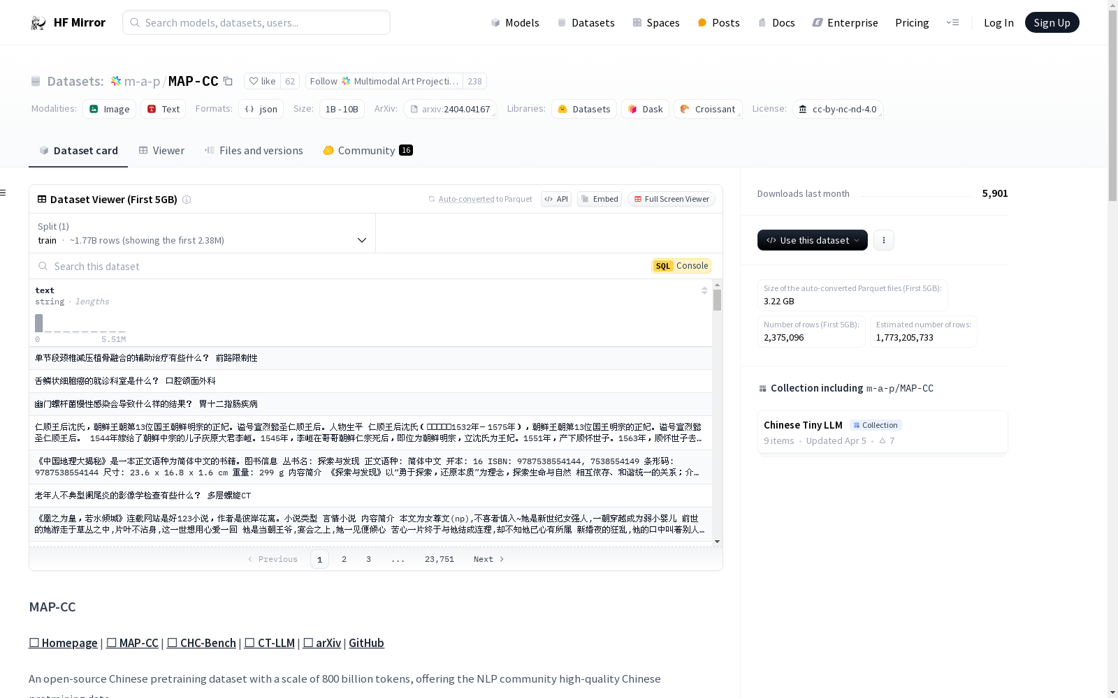Image resolution: width=1118 pixels, height=698 pixels.
Task: Filter by Image modality tag
Action: [110, 109]
